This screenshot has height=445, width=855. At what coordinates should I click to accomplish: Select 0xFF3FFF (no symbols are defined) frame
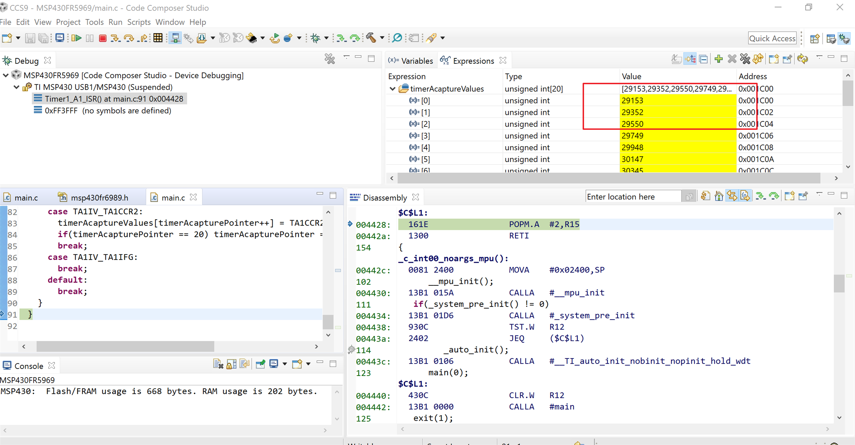[x=102, y=110]
